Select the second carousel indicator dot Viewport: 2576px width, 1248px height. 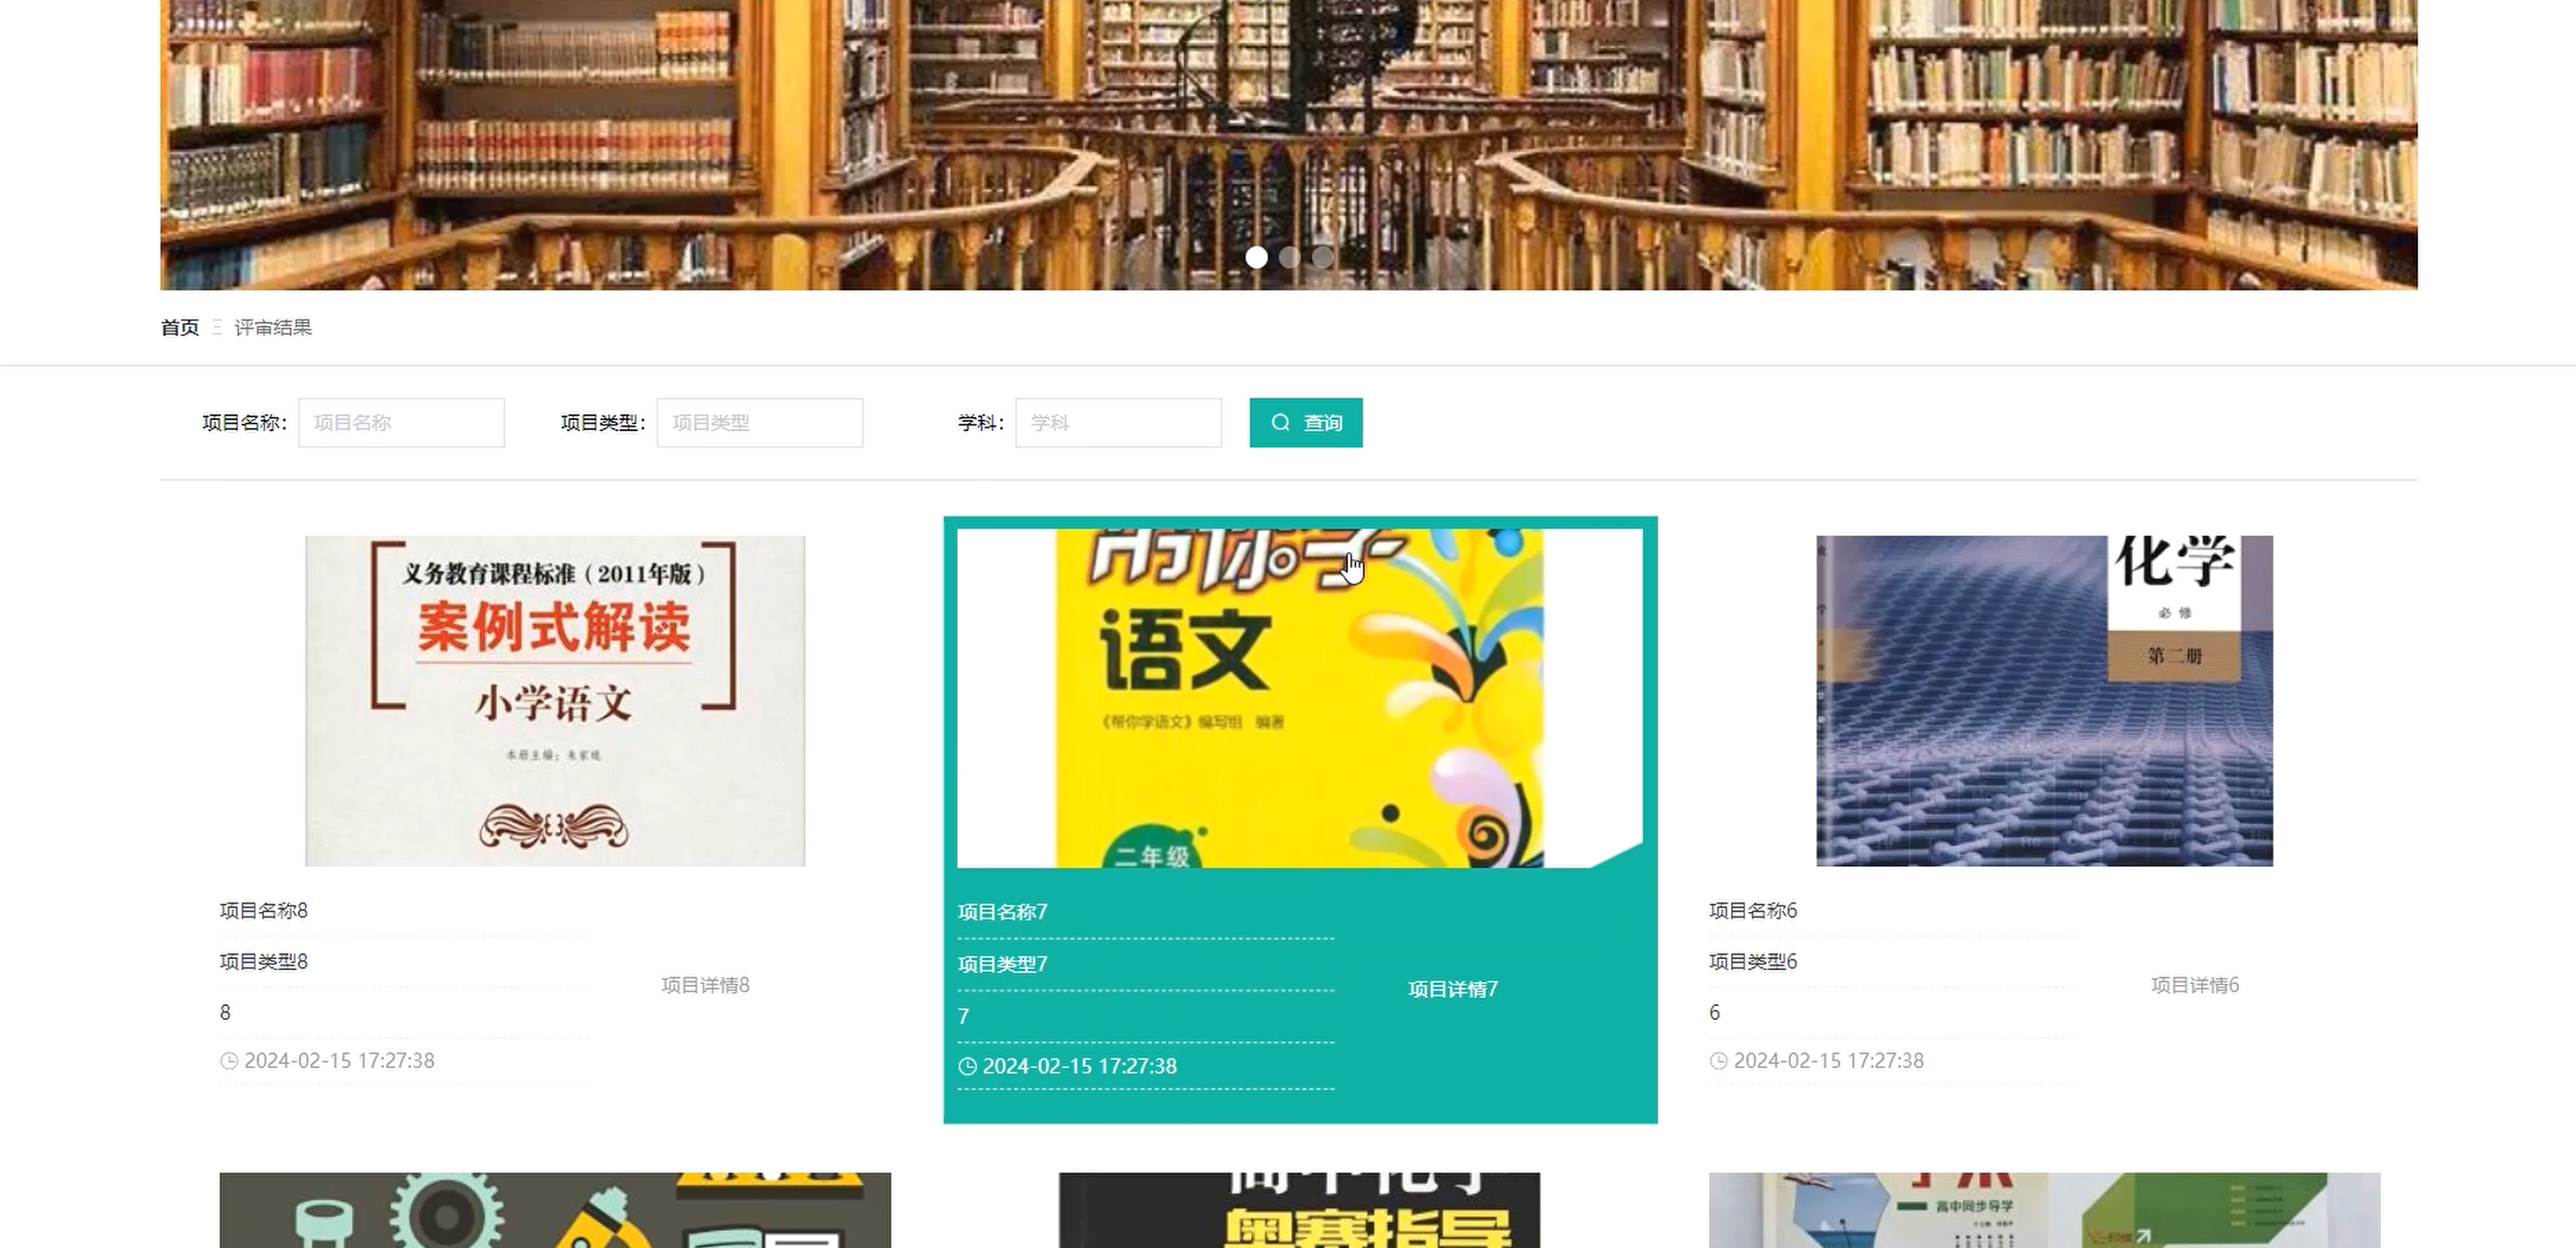[1289, 257]
